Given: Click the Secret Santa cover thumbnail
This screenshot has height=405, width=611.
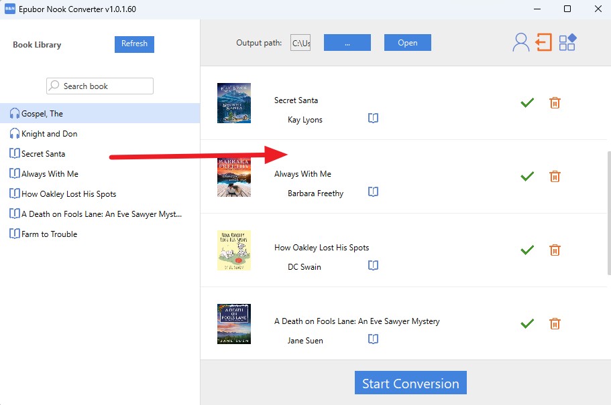Looking at the screenshot, I should pyautogui.click(x=234, y=103).
